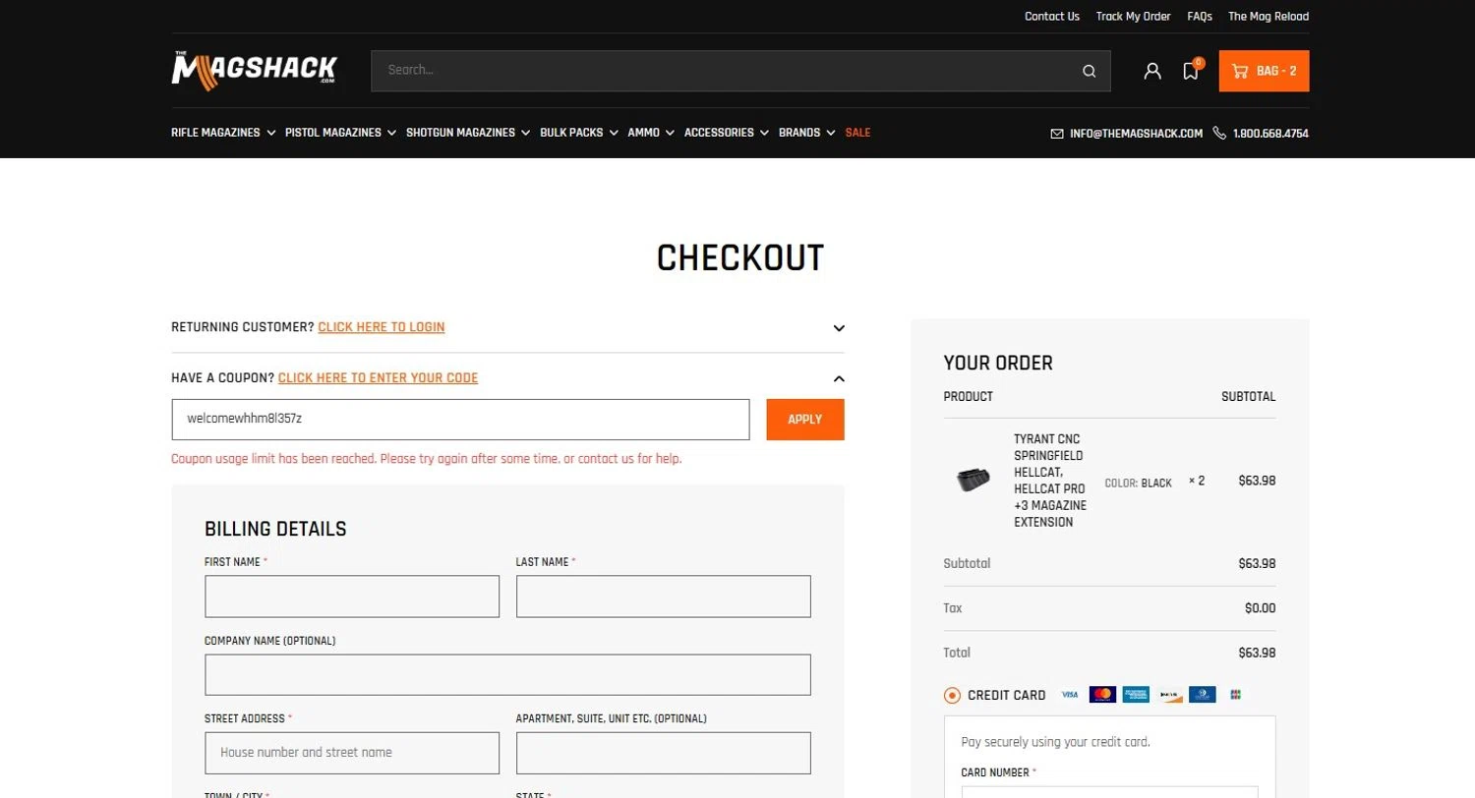Expand the Returning Customer section chevron

click(x=839, y=328)
